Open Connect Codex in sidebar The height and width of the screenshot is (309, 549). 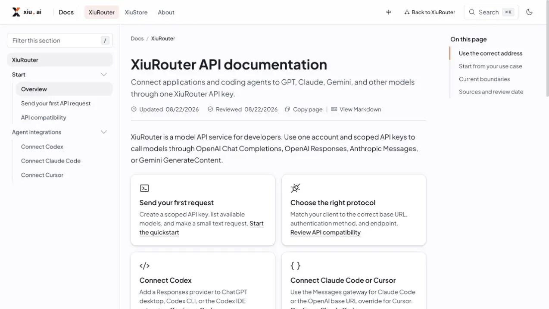pos(42,147)
